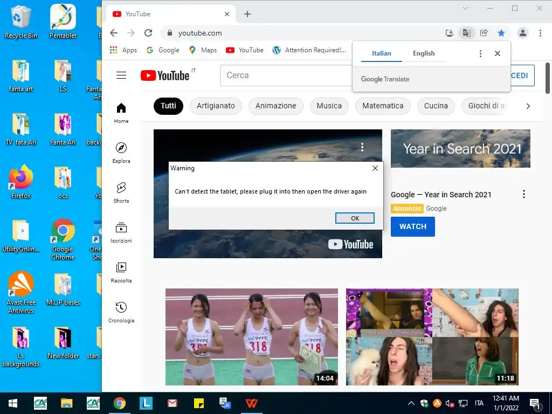Click the Chrome back arrow
Screen dimensions: 552x414
pyautogui.click(x=114, y=33)
